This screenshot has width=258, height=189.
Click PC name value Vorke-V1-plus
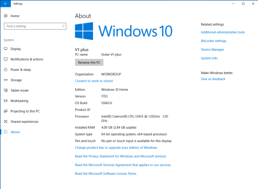point(111,54)
